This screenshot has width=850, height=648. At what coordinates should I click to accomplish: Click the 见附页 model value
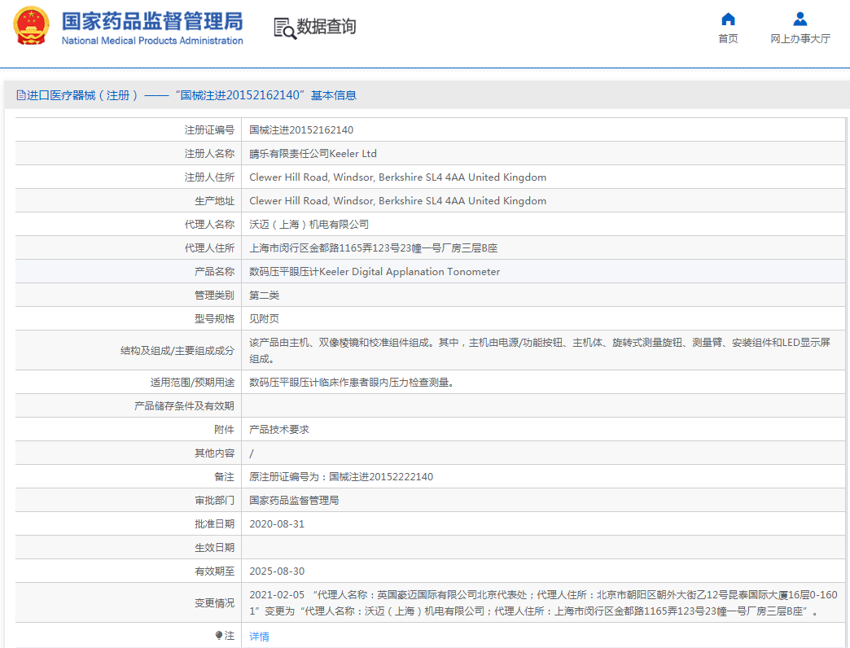coord(264,318)
